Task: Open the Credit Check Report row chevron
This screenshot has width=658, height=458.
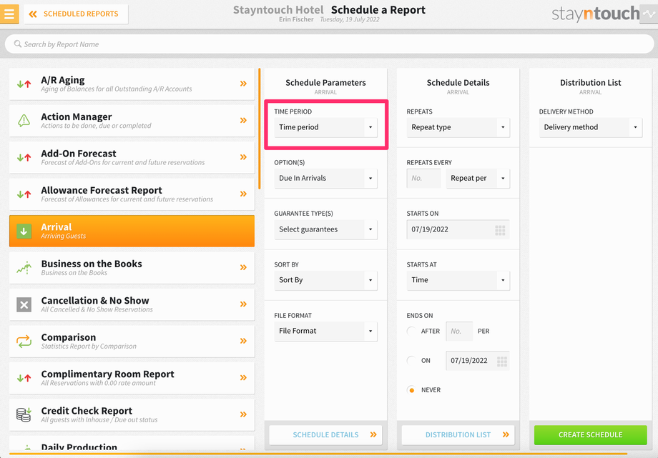Action: click(x=243, y=414)
